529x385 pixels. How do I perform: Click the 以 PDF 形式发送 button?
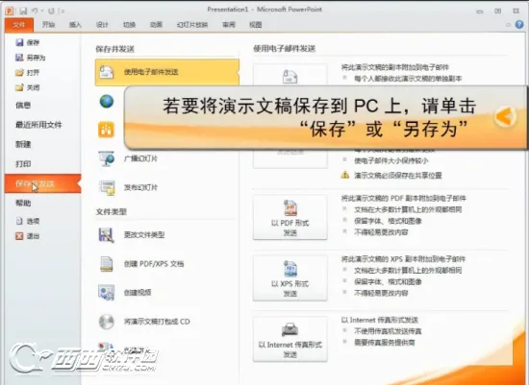(x=290, y=217)
